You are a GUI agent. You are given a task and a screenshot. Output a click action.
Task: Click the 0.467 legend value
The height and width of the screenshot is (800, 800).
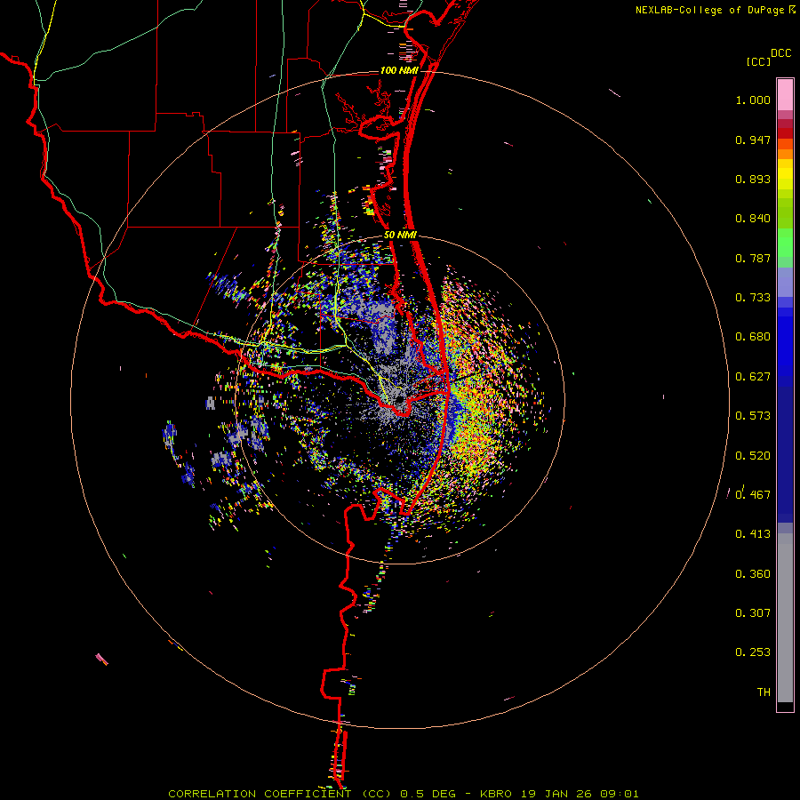pyautogui.click(x=753, y=494)
